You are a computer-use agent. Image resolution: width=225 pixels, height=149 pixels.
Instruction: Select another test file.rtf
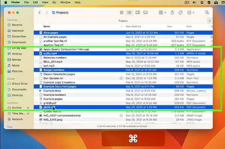point(123,41)
